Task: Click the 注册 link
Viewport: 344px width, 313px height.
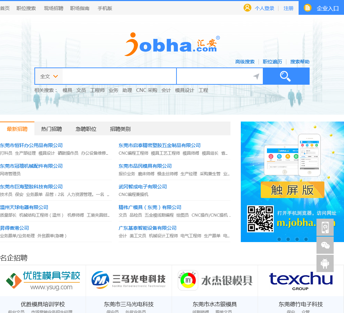Action: 288,8
